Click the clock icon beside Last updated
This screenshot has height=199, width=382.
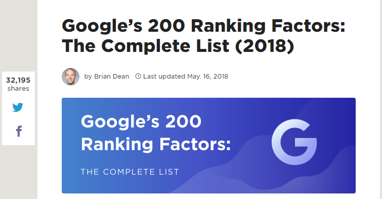138,76
